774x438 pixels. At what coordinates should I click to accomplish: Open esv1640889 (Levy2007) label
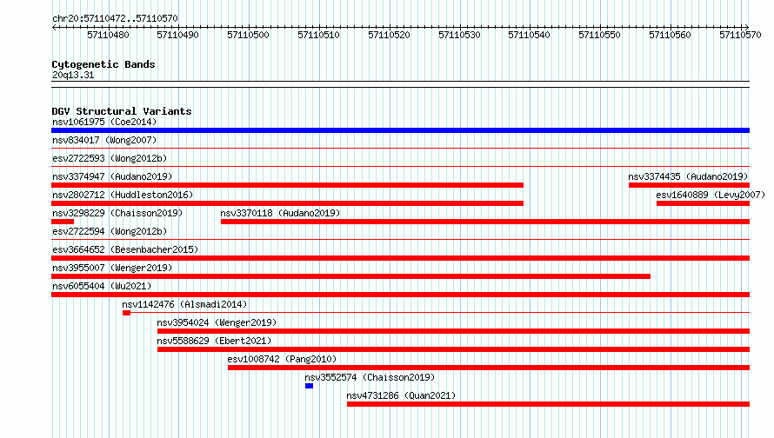coord(711,195)
